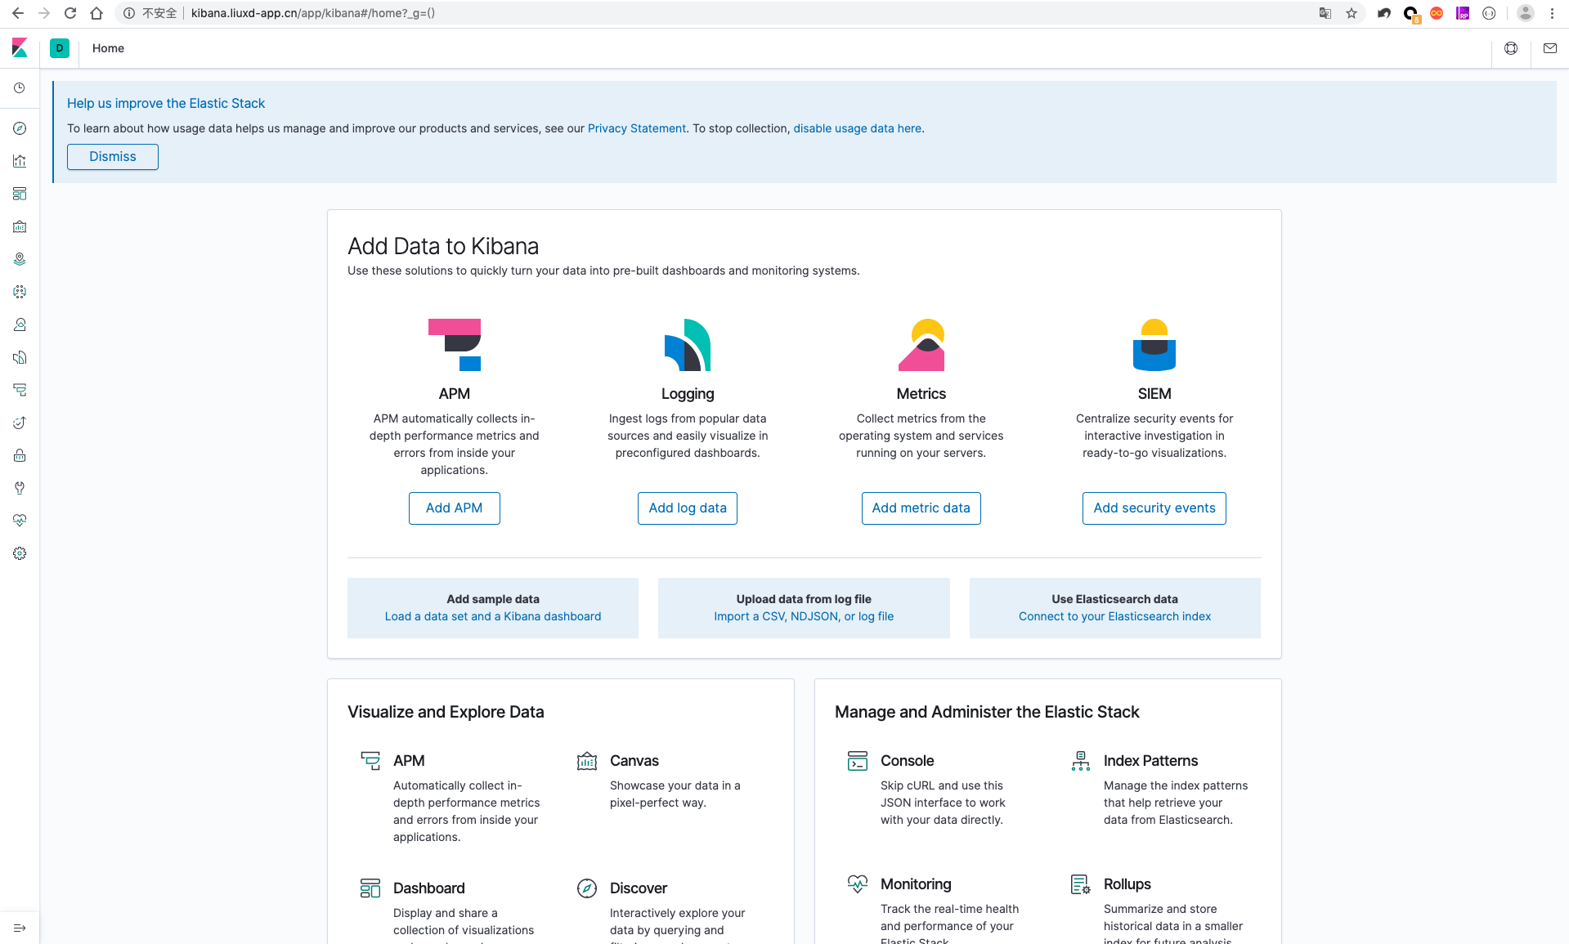1569x944 pixels.
Task: Open Discover from the sidebar compass icon
Action: coord(20,128)
